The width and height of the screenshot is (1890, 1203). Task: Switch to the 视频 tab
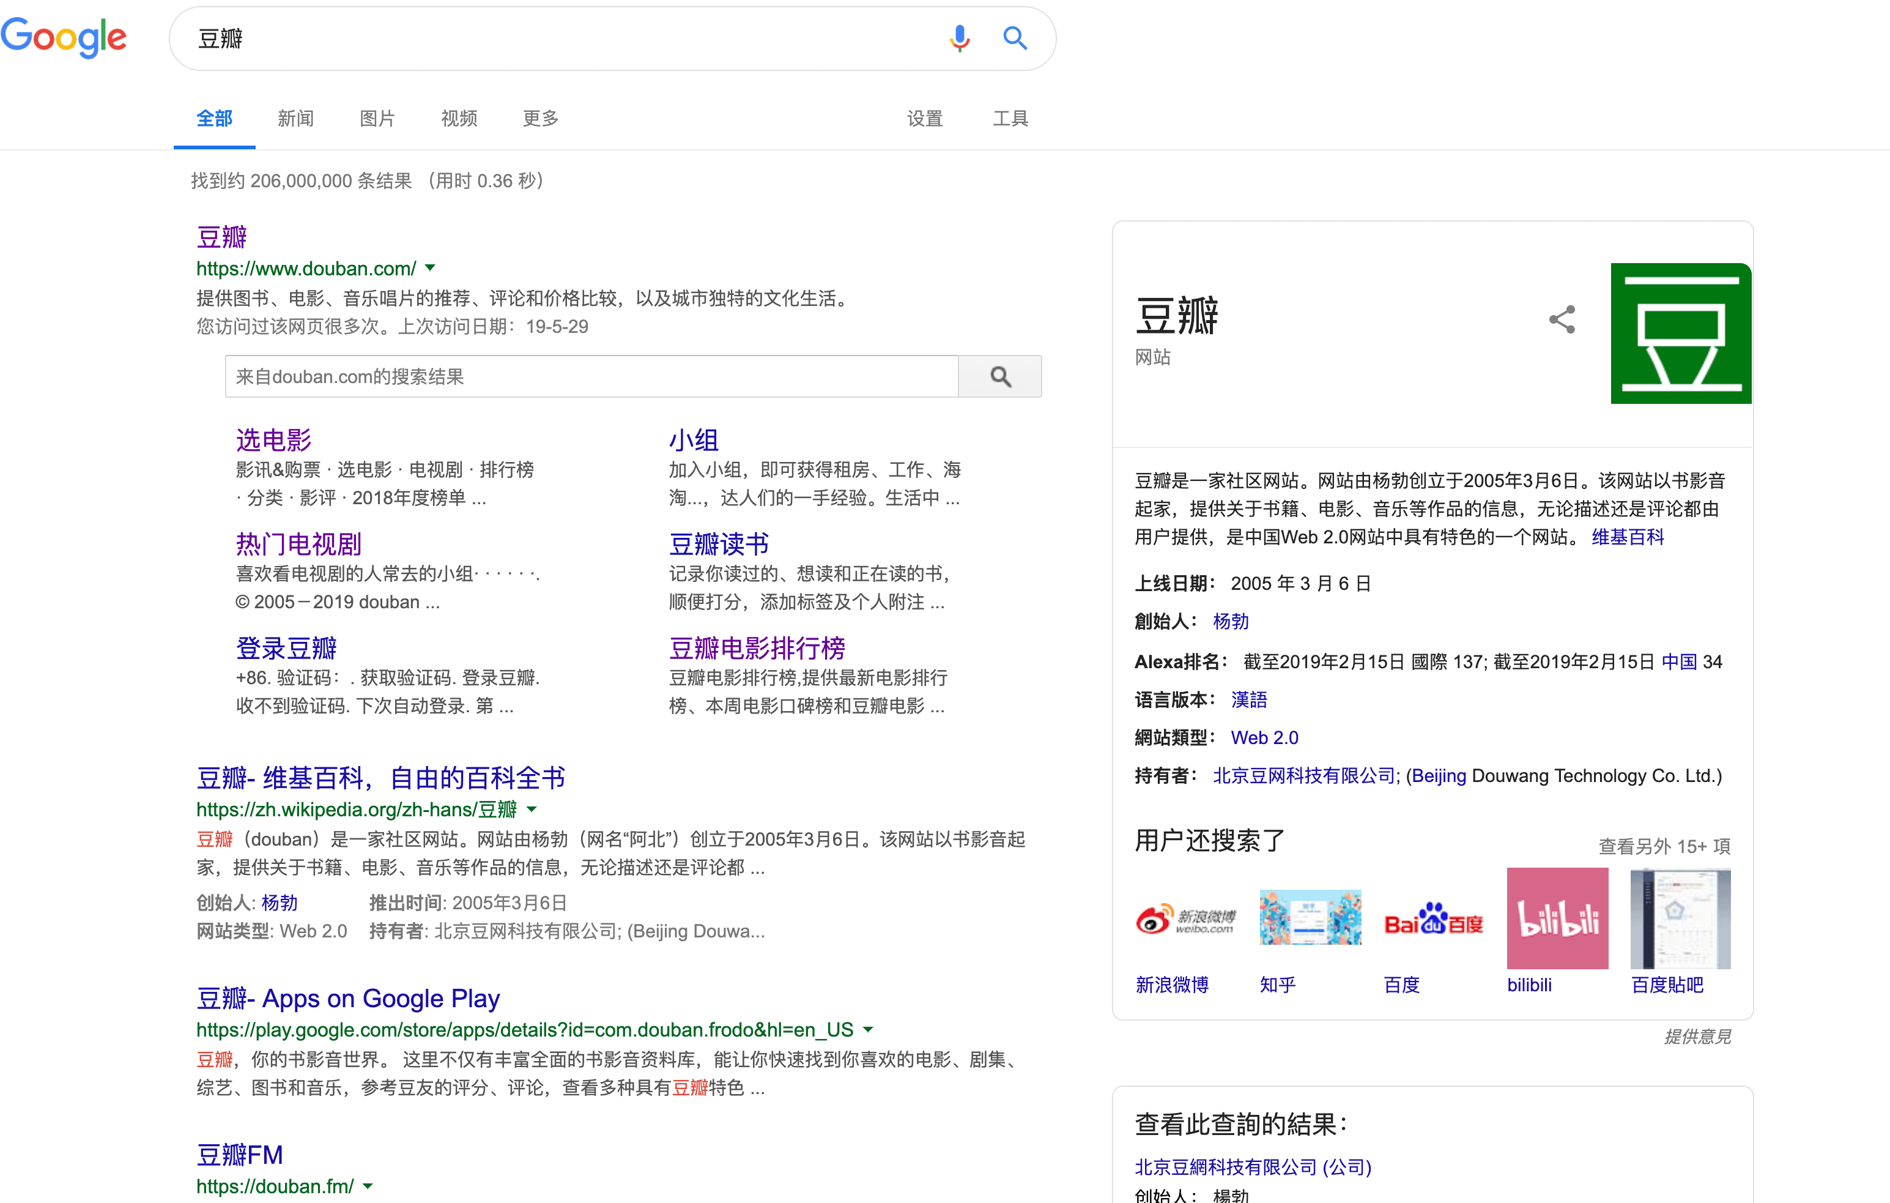click(459, 119)
